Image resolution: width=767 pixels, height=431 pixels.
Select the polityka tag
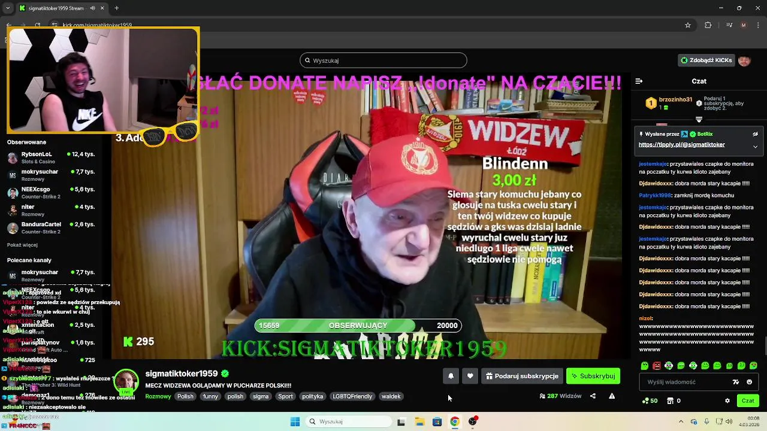[312, 396]
